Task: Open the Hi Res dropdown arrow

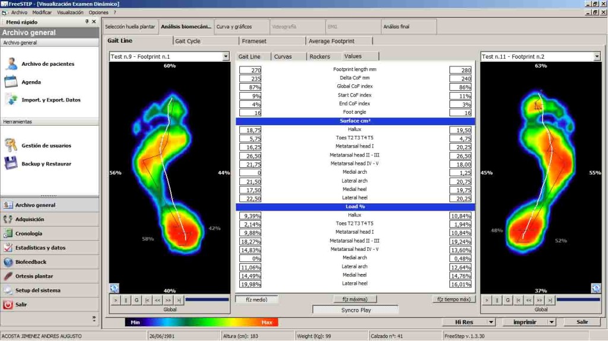Action: [x=491, y=322]
